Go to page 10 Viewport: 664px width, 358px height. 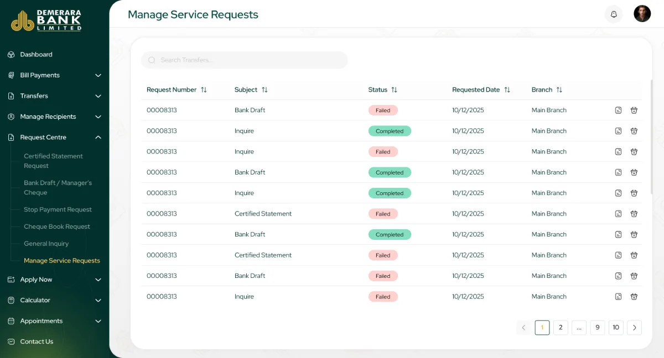[616, 328]
